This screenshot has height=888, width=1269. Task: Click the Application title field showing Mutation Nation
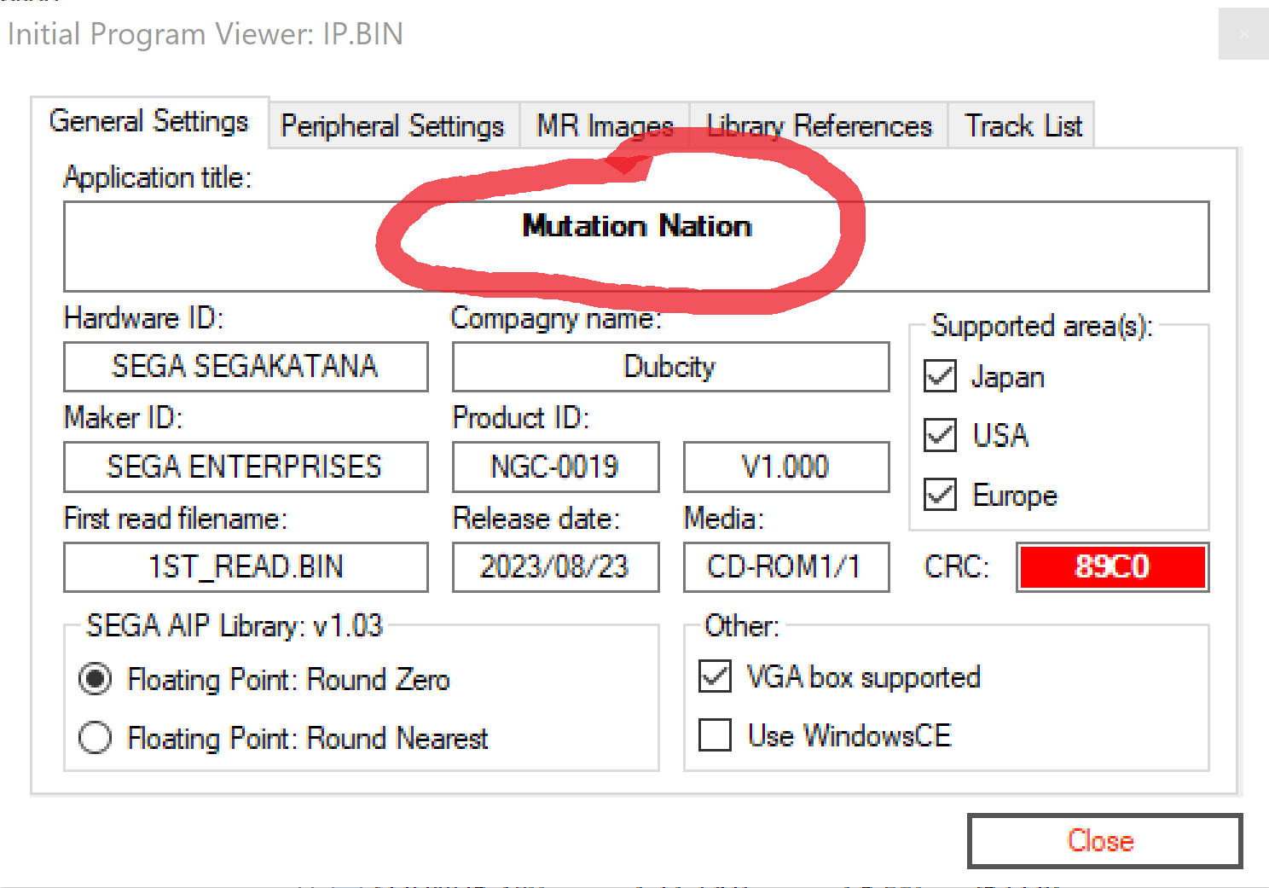pyautogui.click(x=636, y=247)
